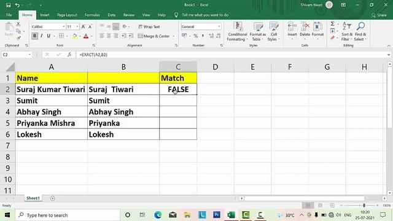Open Excel from the Windows taskbar
The width and height of the screenshot is (393, 221).
pos(231,215)
